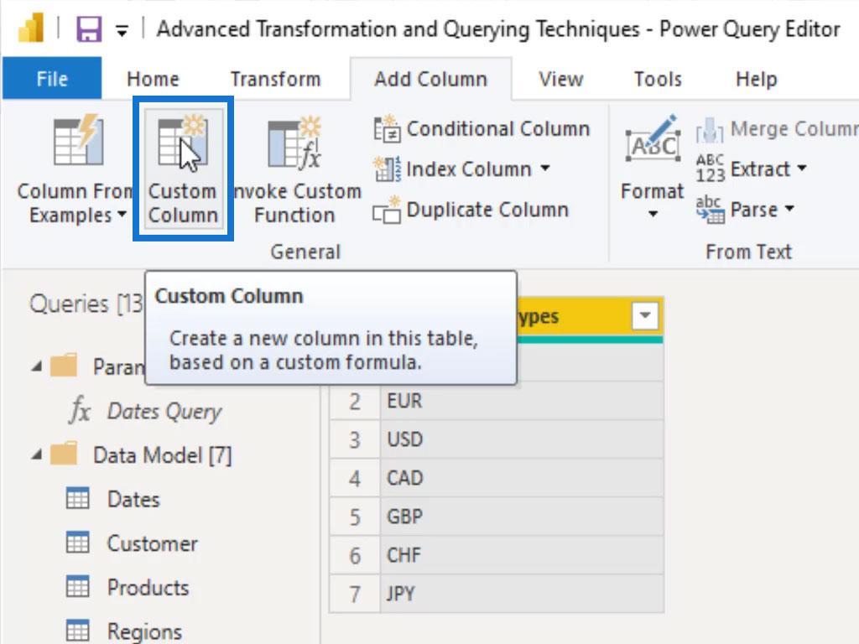Screen dimensions: 859x644
Task: Collapse the Parameters folder group arrow
Action: click(37, 366)
